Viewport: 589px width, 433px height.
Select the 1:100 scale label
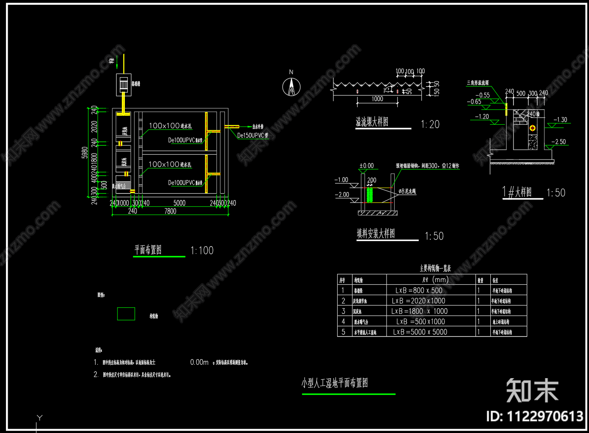click(x=202, y=251)
